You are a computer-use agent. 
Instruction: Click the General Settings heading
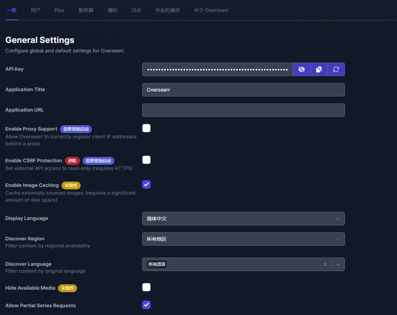[40, 40]
